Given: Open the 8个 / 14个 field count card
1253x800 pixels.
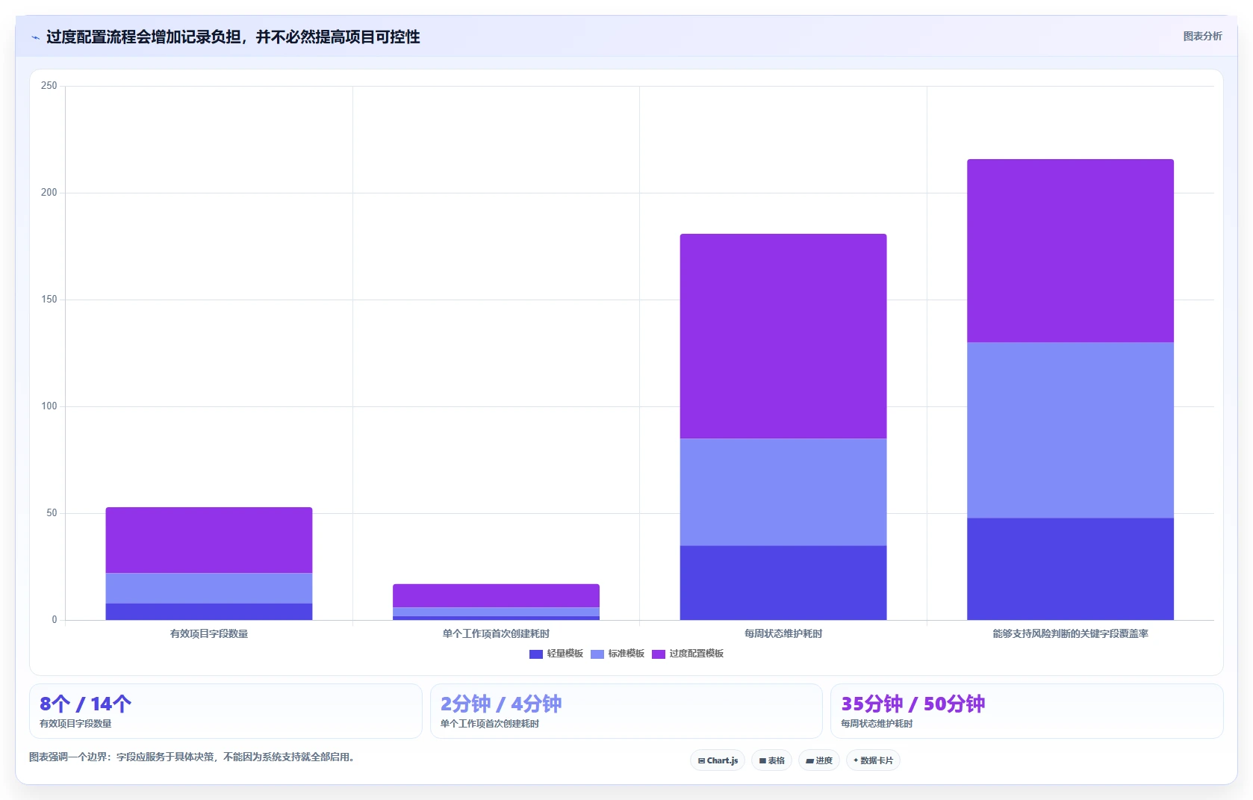Looking at the screenshot, I should click(x=226, y=711).
